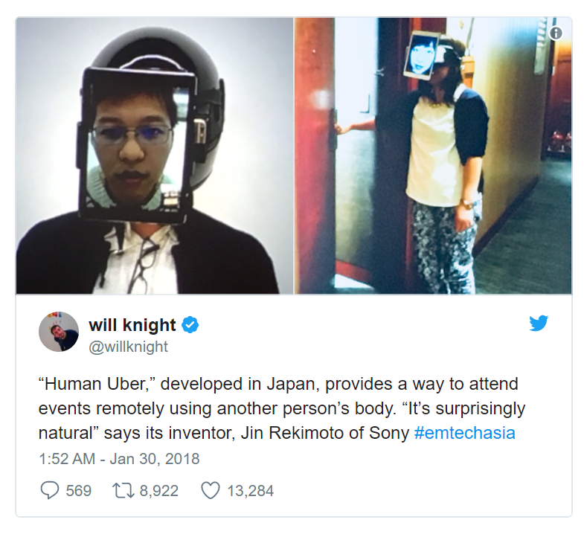Screen dimensions: 584x540
Task: Like the tweet with heart icon
Action: coord(211,490)
